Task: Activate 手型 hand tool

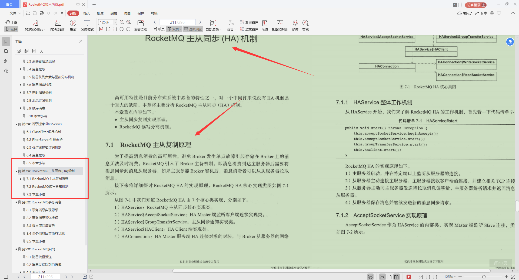Action: (x=12, y=22)
